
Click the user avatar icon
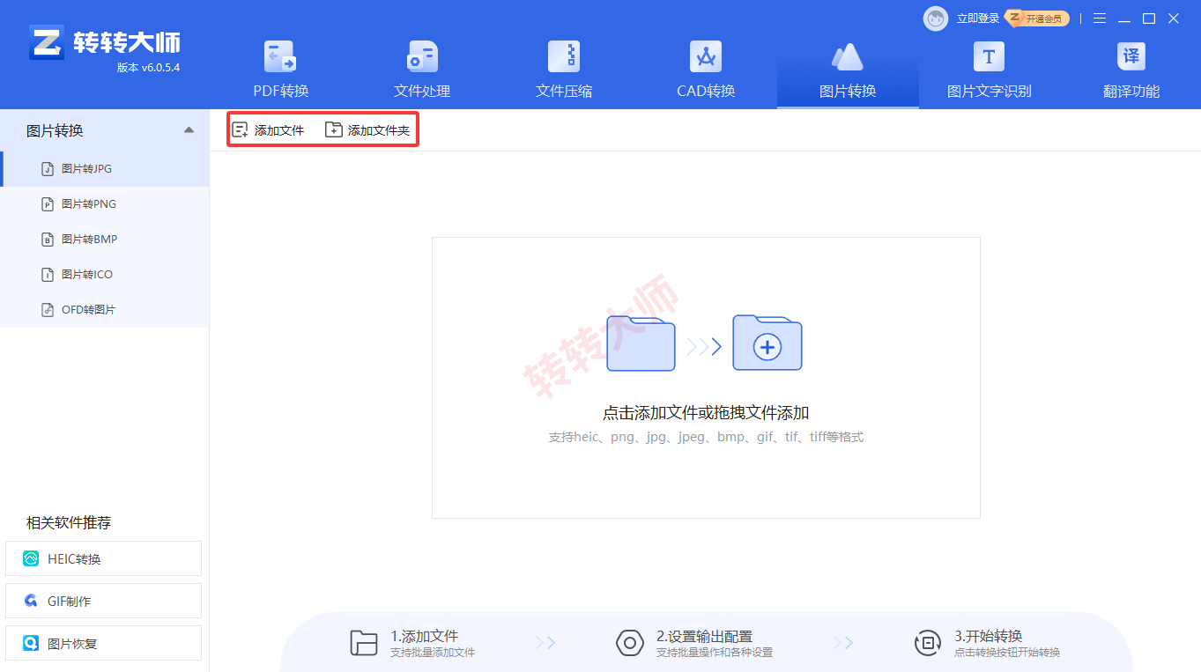pyautogui.click(x=936, y=18)
